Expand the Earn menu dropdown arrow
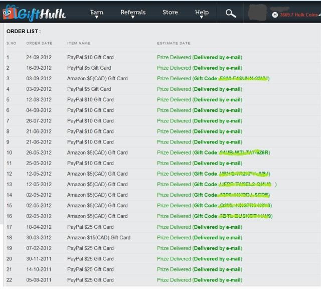321x308 pixels. (97, 18)
